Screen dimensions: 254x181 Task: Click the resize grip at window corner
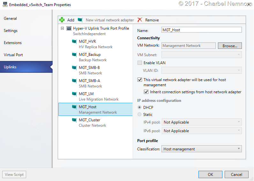(x=251, y=179)
